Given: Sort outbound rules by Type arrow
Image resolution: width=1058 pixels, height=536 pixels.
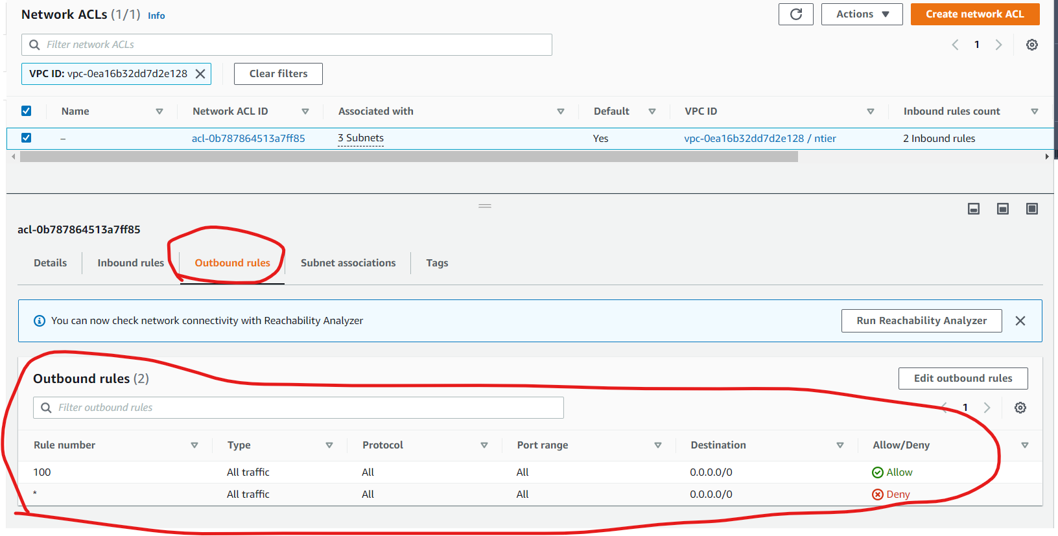Looking at the screenshot, I should tap(329, 445).
